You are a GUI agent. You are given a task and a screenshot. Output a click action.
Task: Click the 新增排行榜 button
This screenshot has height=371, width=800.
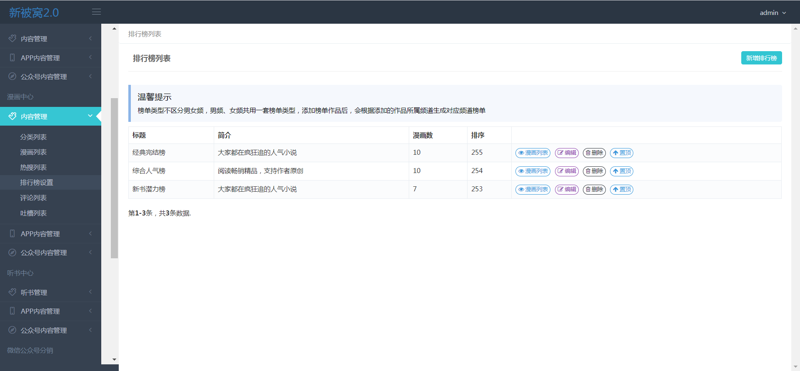click(761, 58)
